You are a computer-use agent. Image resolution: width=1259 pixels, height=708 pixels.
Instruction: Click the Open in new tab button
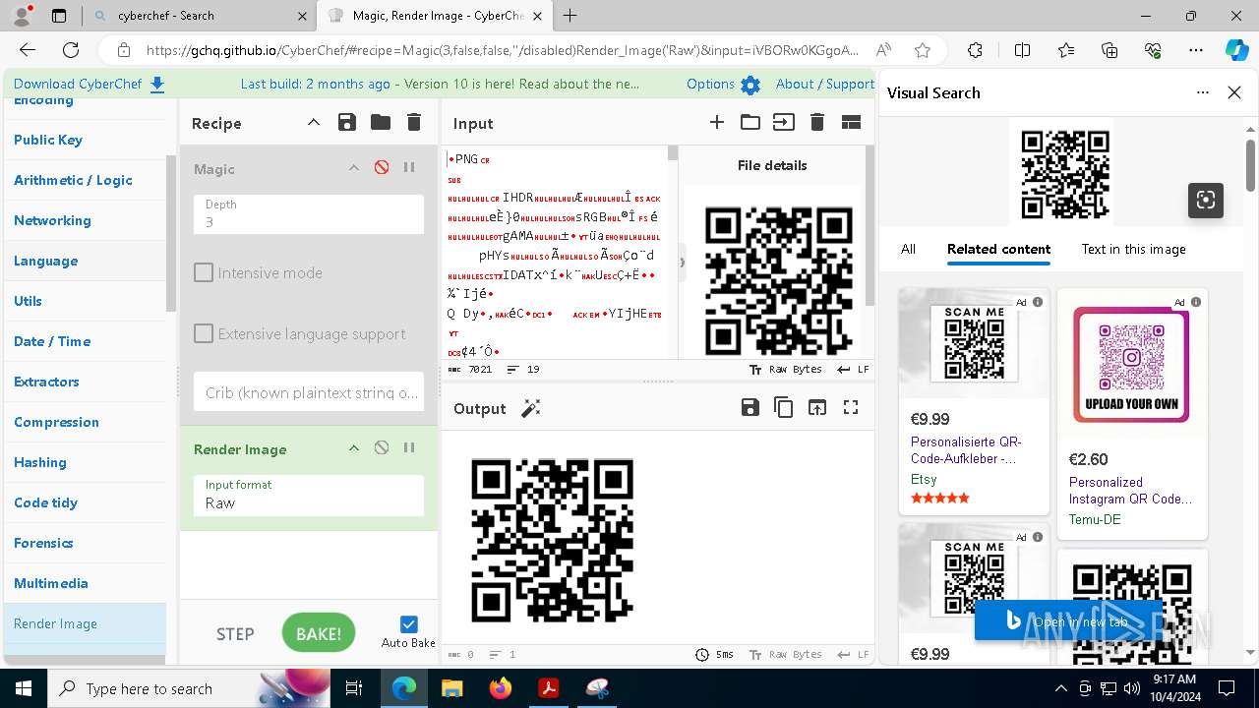point(1068,621)
